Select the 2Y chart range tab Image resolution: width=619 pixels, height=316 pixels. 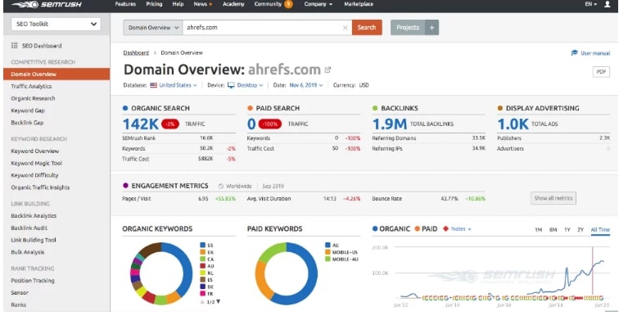point(581,229)
